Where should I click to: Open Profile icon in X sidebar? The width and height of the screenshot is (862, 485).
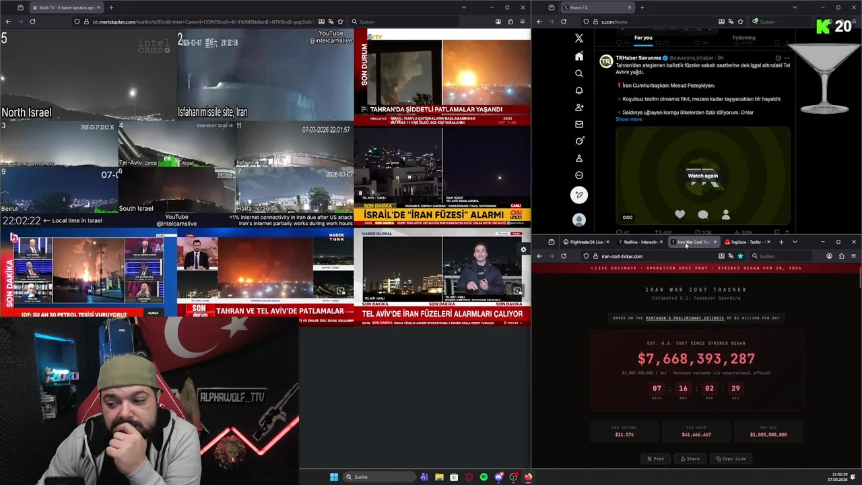(x=579, y=158)
